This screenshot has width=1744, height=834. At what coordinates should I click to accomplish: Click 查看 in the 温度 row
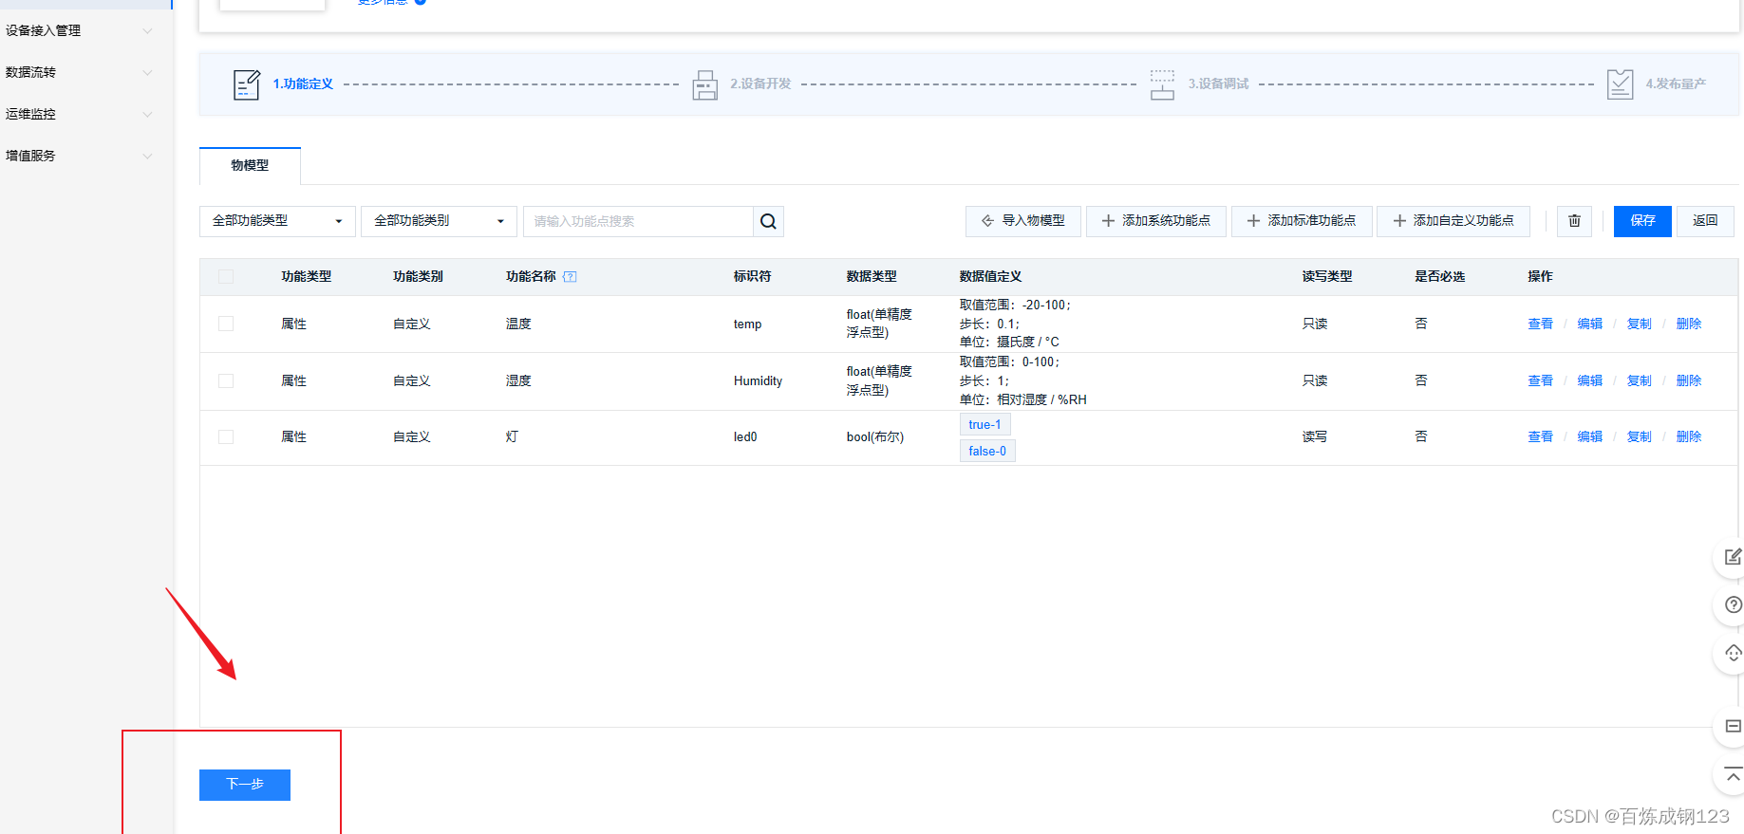pos(1540,324)
